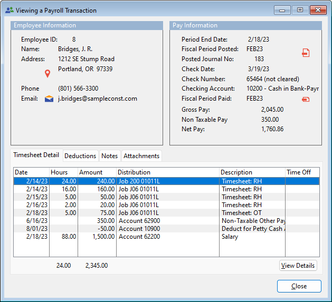Open the posted journal document icon
The width and height of the screenshot is (332, 302).
[x=306, y=53]
